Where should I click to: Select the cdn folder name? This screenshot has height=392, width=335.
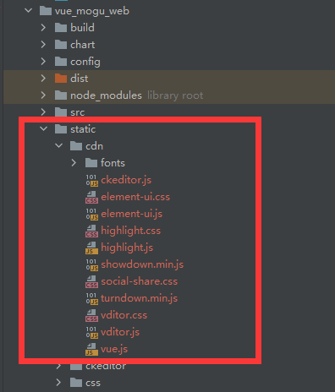click(94, 146)
